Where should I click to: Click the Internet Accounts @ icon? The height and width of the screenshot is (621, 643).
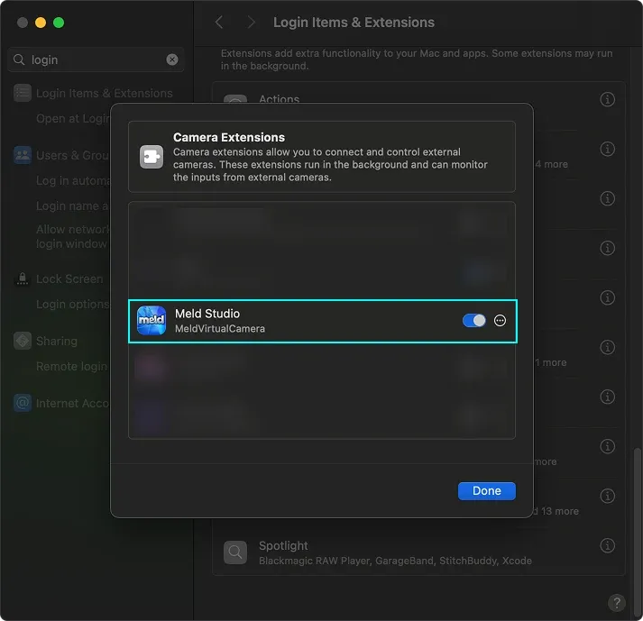tap(23, 404)
